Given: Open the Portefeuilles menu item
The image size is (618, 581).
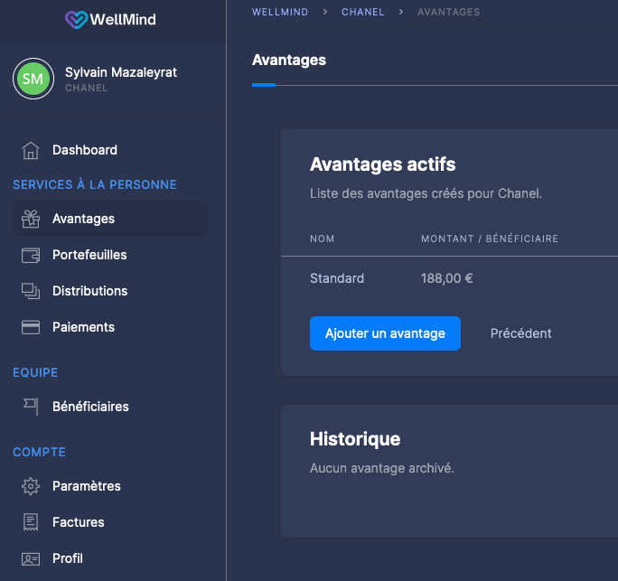Looking at the screenshot, I should tap(89, 255).
